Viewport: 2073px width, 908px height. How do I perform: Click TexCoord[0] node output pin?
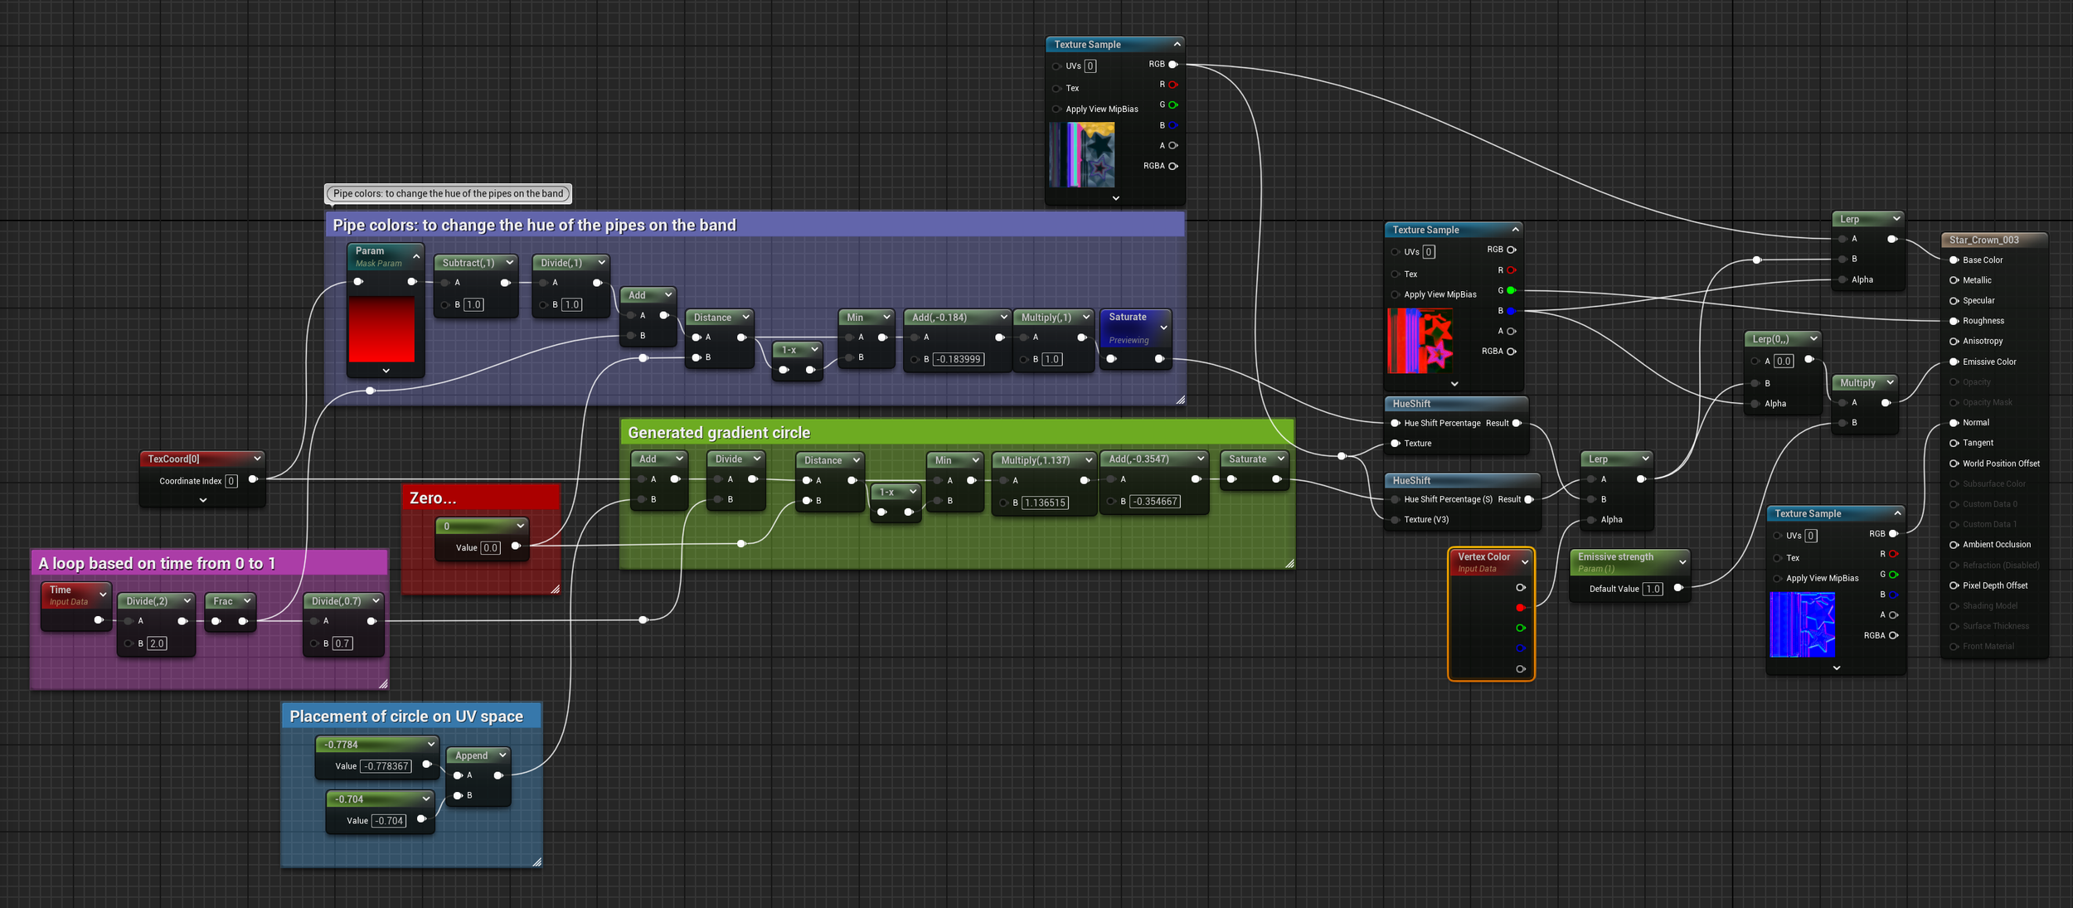pyautogui.click(x=253, y=479)
